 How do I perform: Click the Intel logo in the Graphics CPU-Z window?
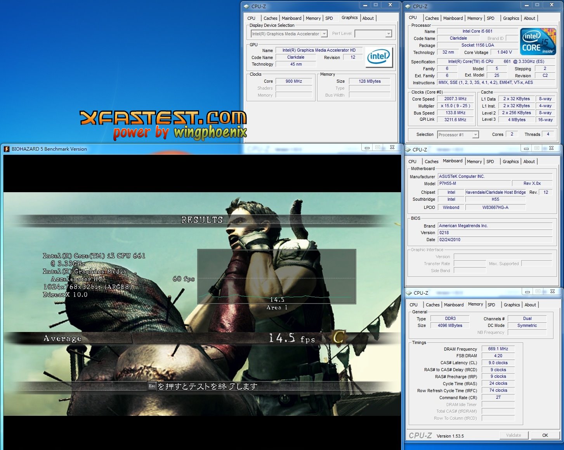tap(378, 57)
